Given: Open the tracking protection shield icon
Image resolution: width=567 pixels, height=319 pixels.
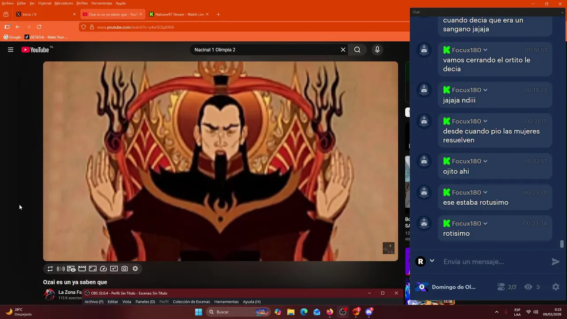Looking at the screenshot, I should 84,27.
